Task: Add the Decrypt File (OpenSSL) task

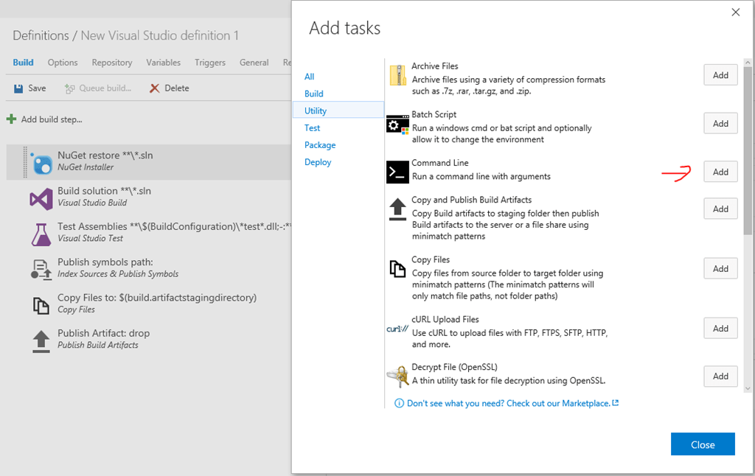Action: click(x=720, y=377)
